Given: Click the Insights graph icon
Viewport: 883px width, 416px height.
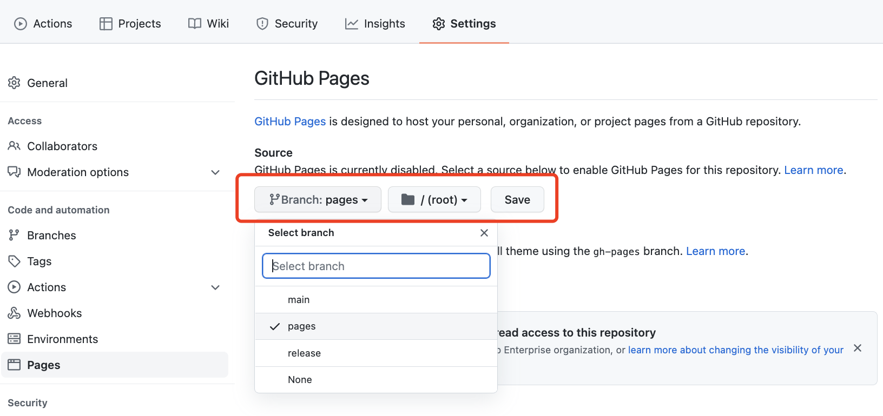Looking at the screenshot, I should 352,24.
